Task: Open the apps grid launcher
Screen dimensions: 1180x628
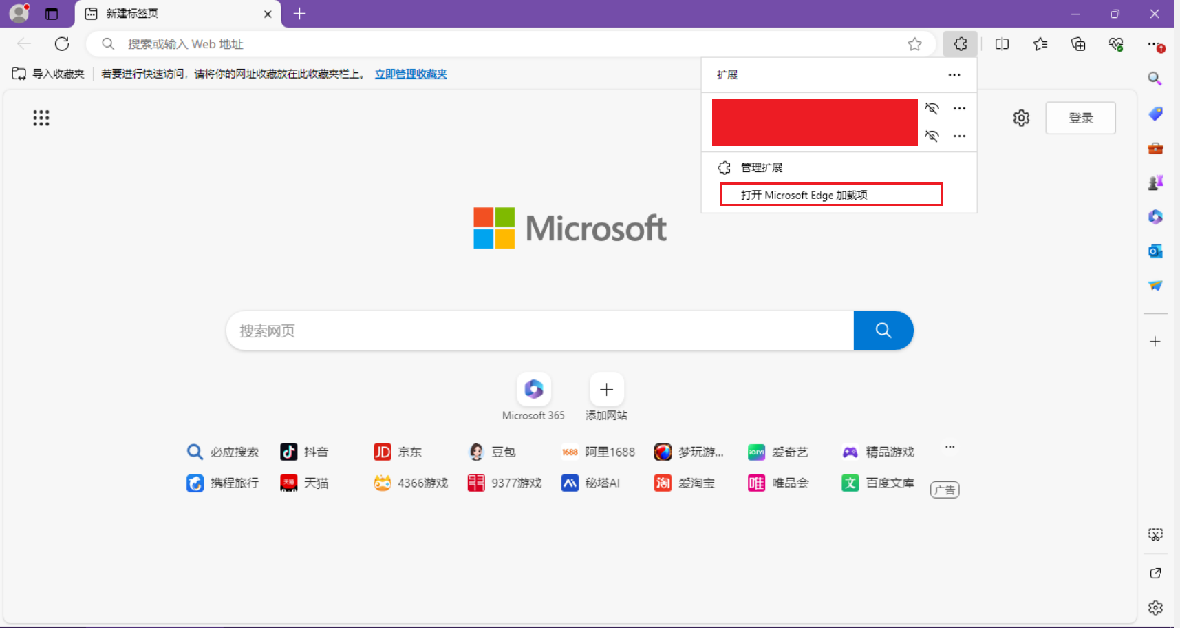Action: (x=41, y=118)
